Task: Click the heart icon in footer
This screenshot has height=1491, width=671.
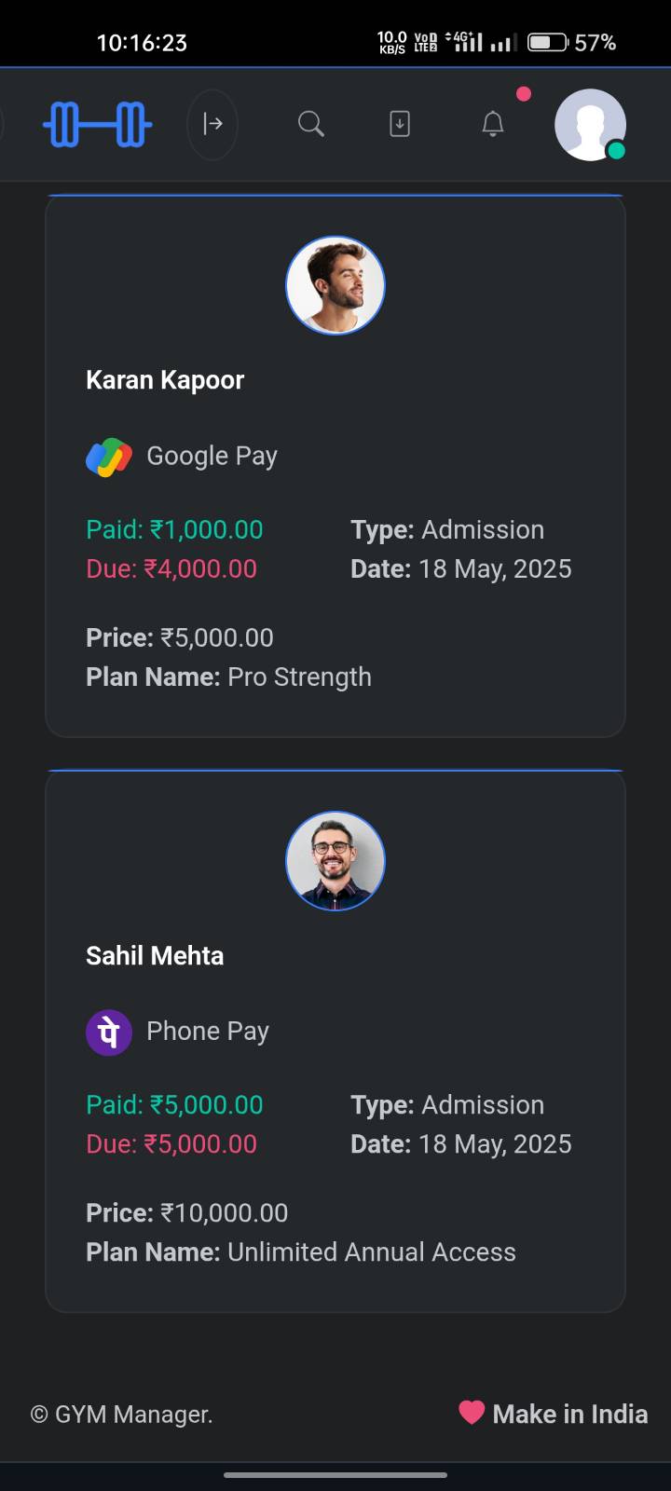Action: click(472, 1413)
